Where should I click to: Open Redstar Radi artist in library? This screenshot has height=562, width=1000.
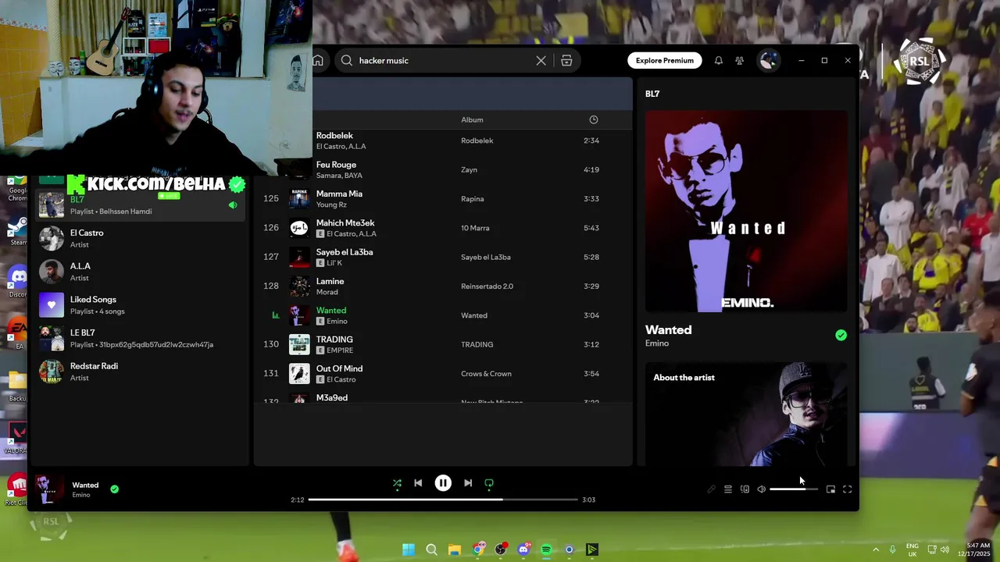point(141,372)
